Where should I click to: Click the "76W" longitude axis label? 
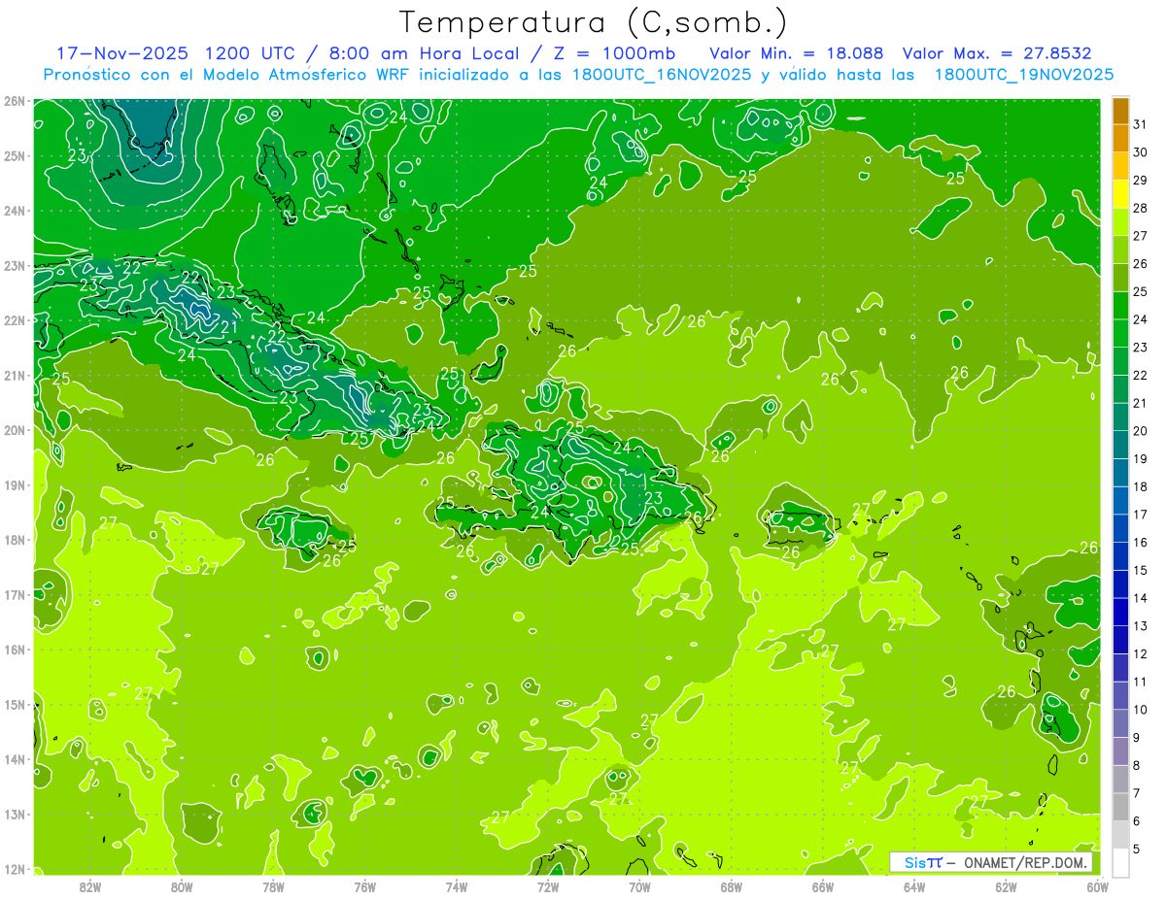coord(365,886)
